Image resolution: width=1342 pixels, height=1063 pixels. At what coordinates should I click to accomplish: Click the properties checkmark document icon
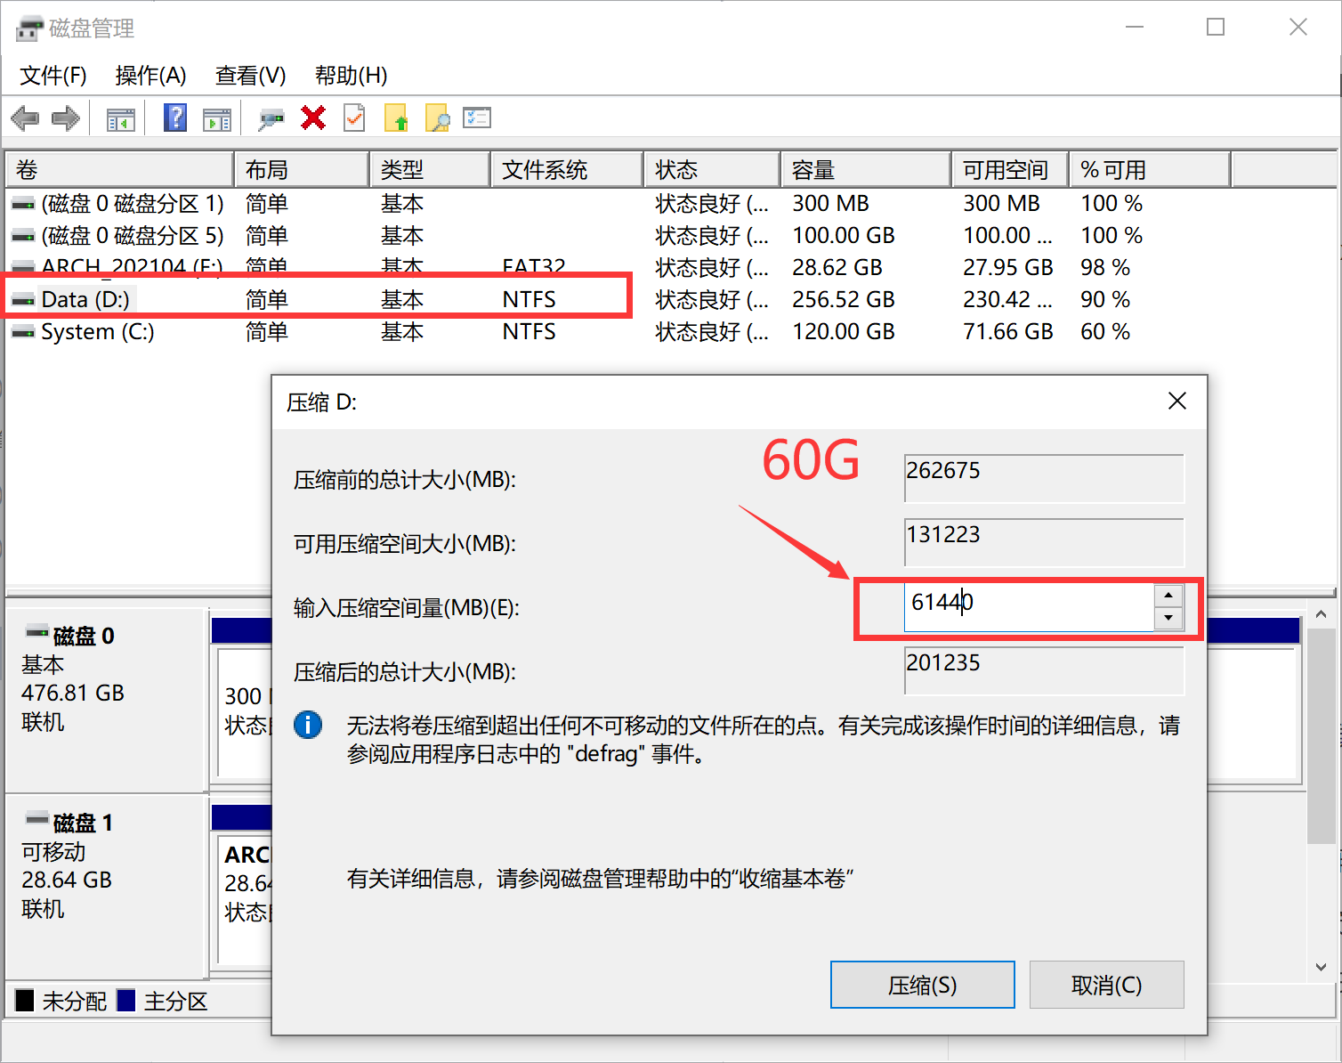click(354, 118)
